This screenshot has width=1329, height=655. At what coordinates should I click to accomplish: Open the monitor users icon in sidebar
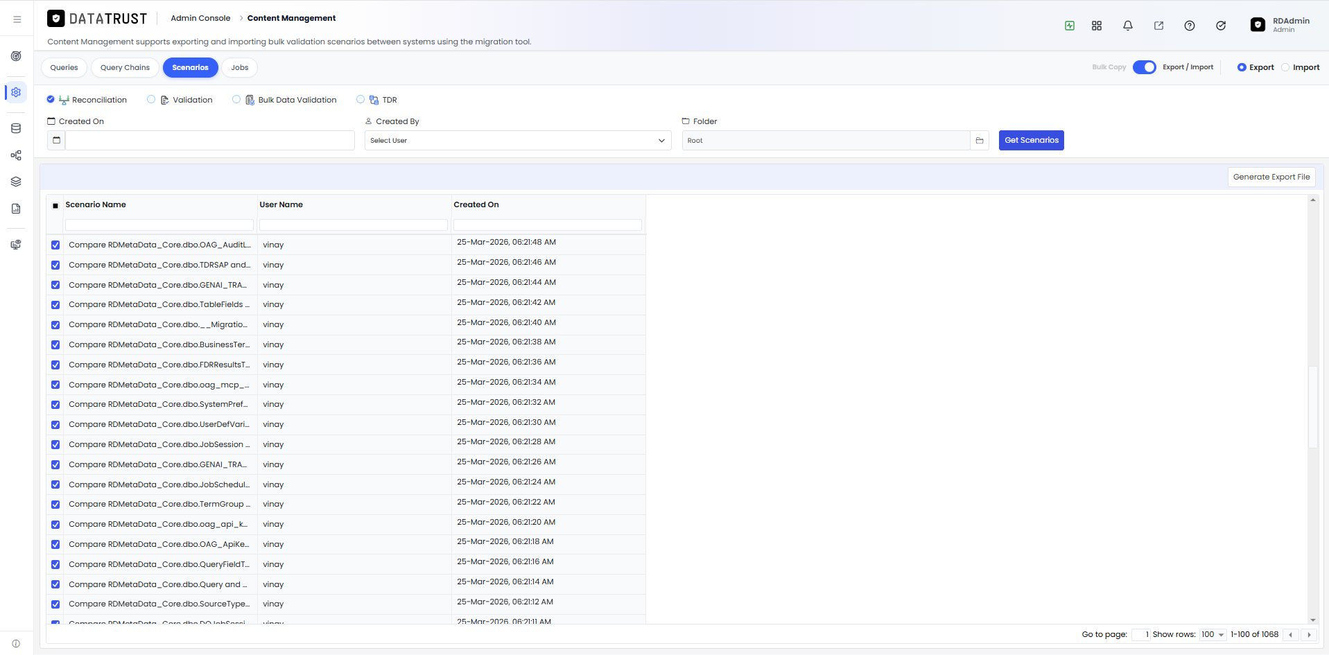tap(16, 245)
